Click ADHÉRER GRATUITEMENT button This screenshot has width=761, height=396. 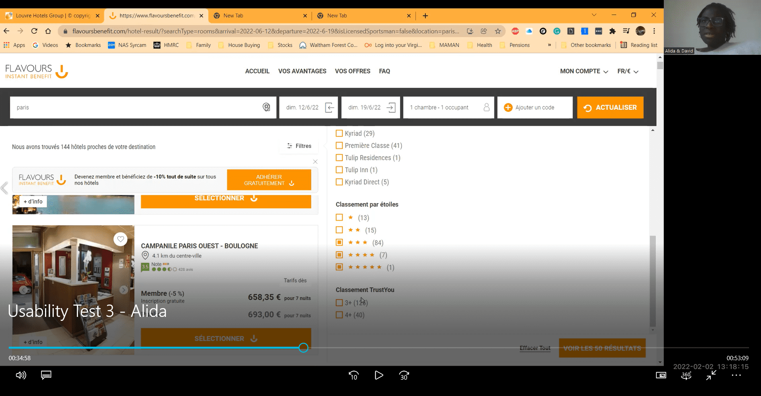(x=269, y=180)
